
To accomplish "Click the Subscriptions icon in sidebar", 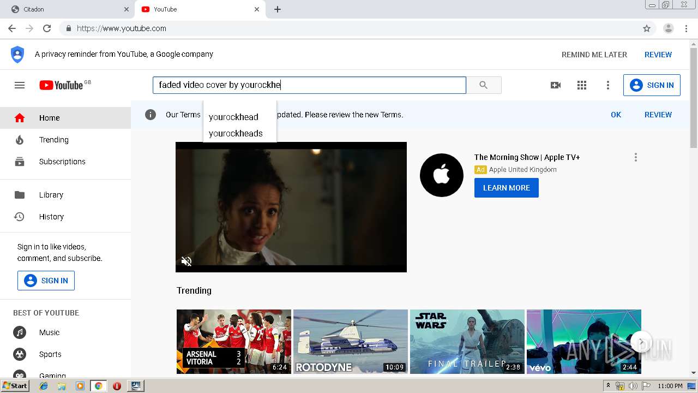I will click(20, 162).
